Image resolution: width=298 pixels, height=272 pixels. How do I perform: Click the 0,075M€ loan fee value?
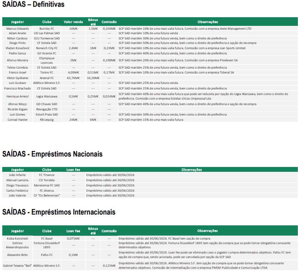click(x=73, y=238)
